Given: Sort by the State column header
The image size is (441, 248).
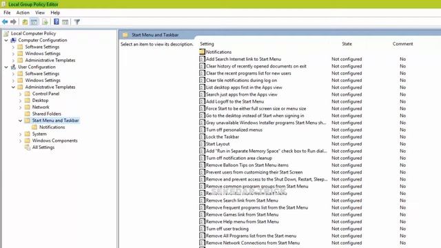Looking at the screenshot, I should coord(347,44).
